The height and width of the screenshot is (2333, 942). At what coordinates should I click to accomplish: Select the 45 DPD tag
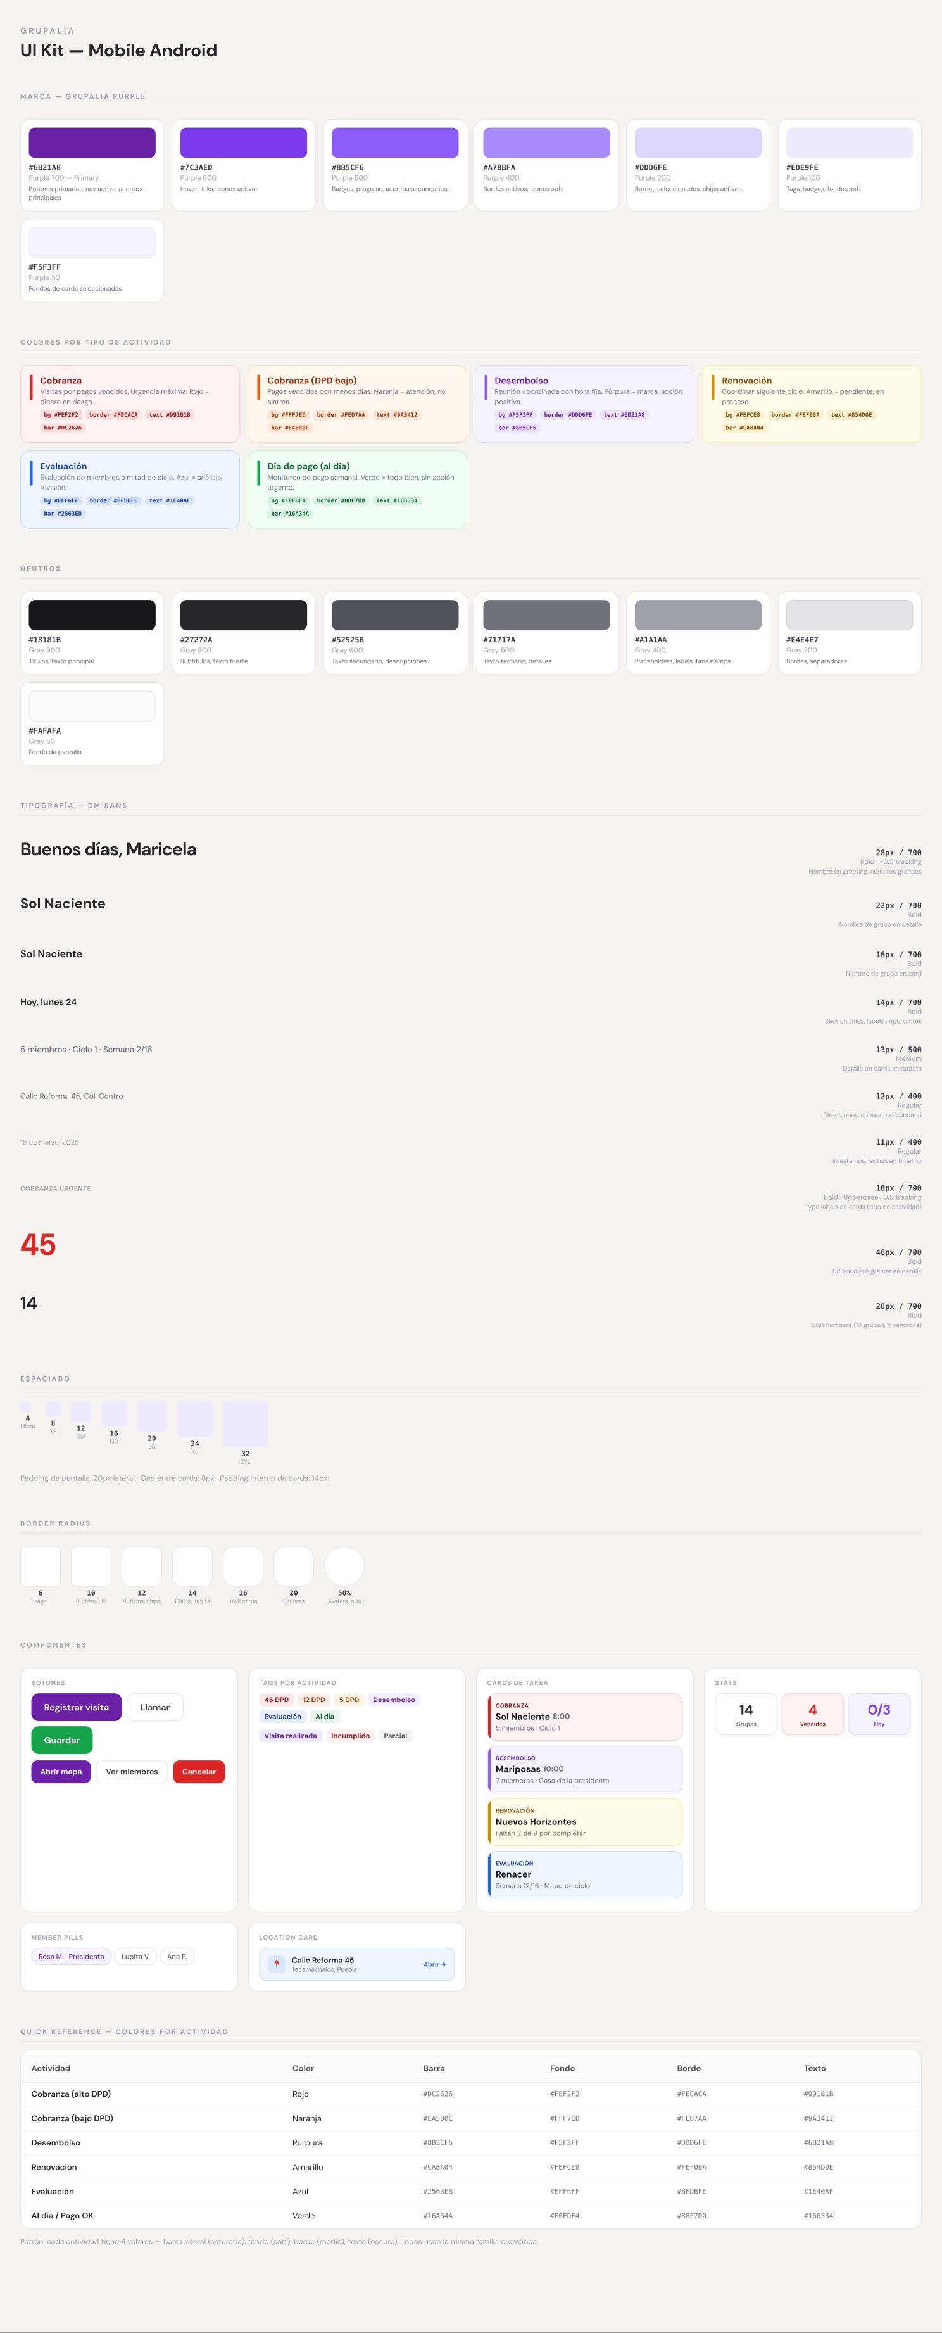pos(276,1700)
